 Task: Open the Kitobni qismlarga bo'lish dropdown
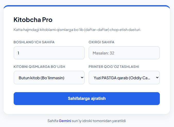point(49,77)
